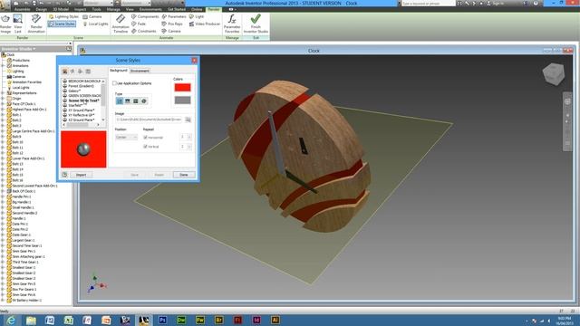
Task: Select image background type icon
Action: click(x=136, y=101)
